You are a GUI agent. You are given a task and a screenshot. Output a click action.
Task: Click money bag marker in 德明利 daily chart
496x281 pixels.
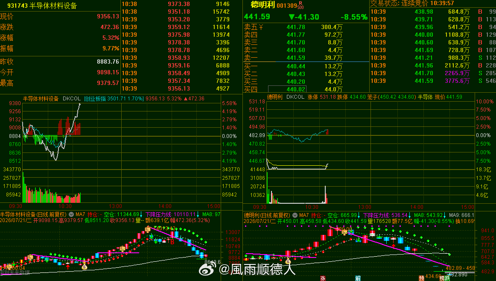(288, 261)
